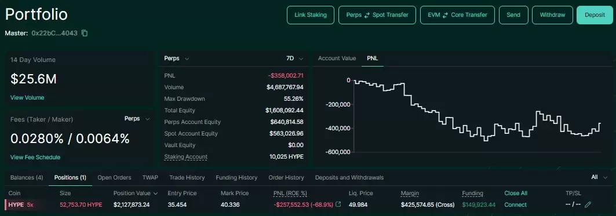Edit TP/SL with pencil icon

(x=588, y=204)
